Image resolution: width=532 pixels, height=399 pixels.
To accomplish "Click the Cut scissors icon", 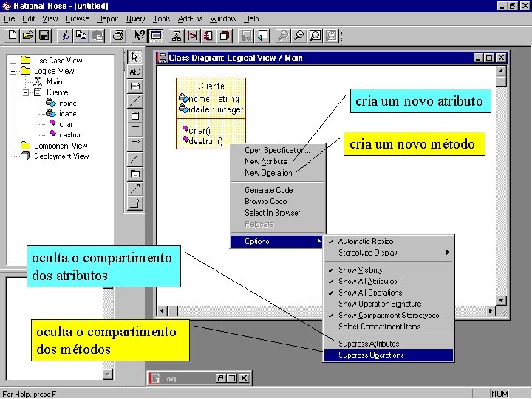I will point(65,35).
